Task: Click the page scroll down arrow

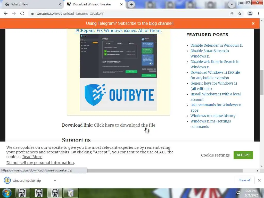Action: coord(262,166)
